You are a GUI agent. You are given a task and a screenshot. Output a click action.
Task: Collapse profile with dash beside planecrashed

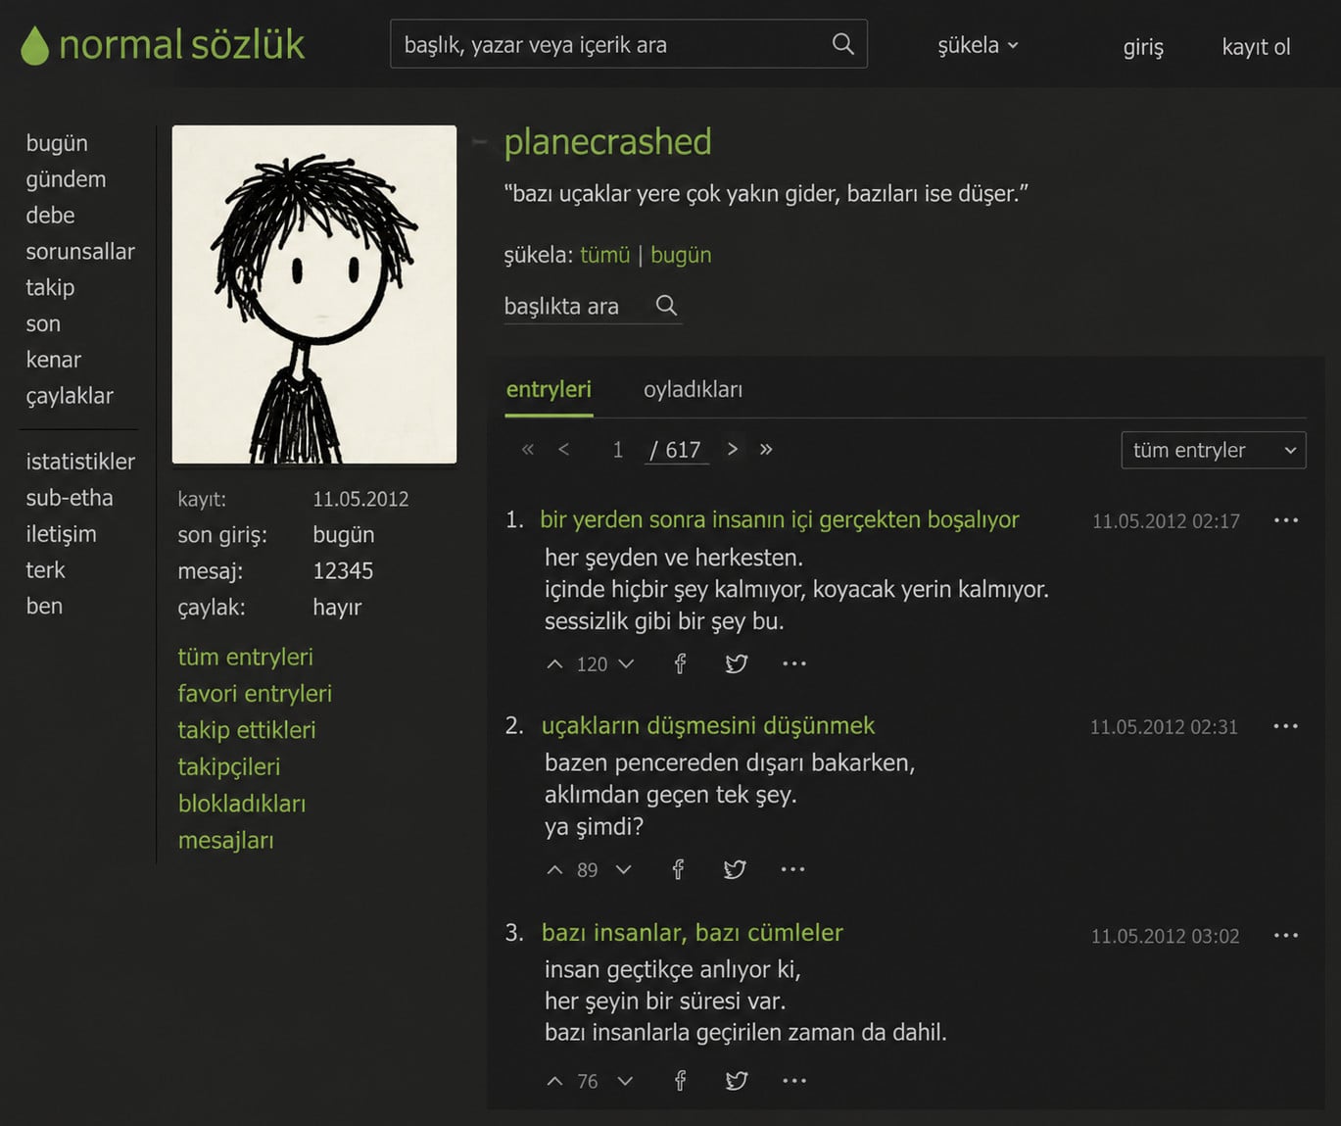pos(480,142)
